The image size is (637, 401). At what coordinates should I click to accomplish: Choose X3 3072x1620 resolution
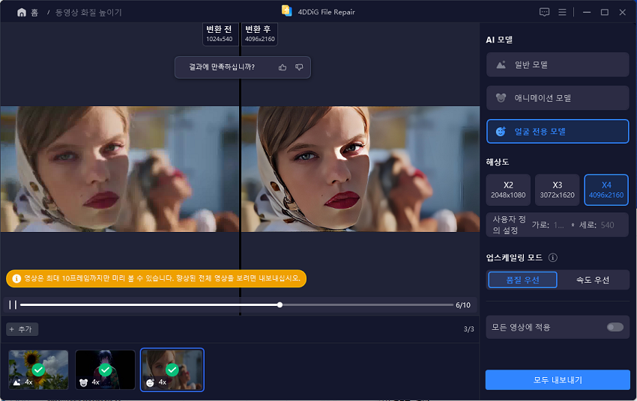557,190
